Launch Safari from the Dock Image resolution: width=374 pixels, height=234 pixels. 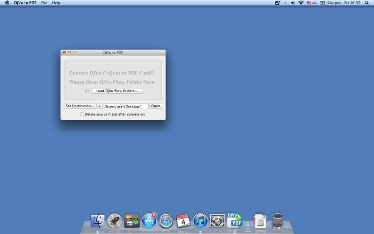166,221
